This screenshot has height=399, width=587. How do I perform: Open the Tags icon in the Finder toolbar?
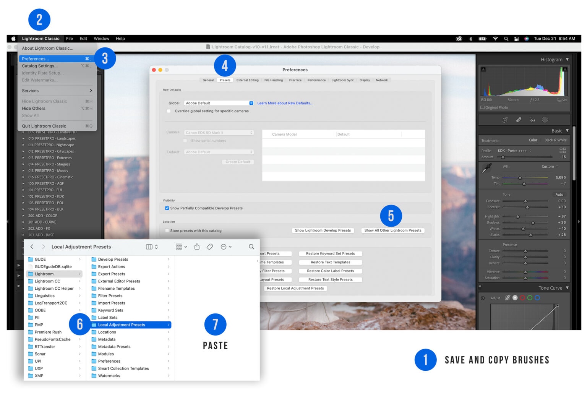(x=210, y=247)
